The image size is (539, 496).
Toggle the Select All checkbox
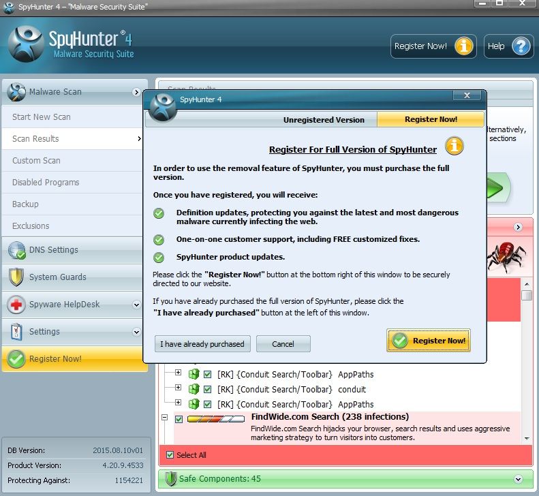click(x=170, y=454)
